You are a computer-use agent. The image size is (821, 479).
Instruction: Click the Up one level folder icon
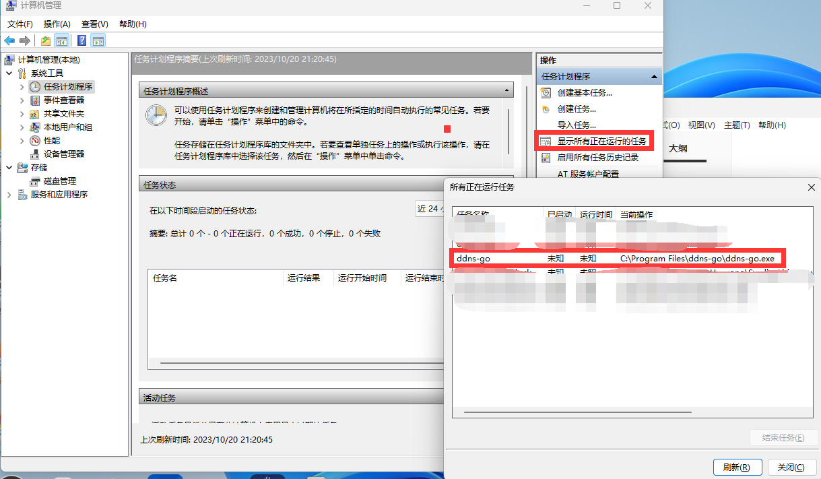(46, 40)
